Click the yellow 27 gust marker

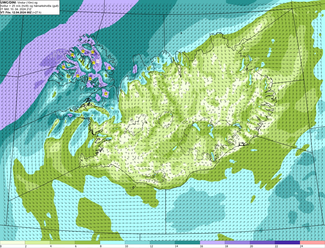(x=94, y=63)
